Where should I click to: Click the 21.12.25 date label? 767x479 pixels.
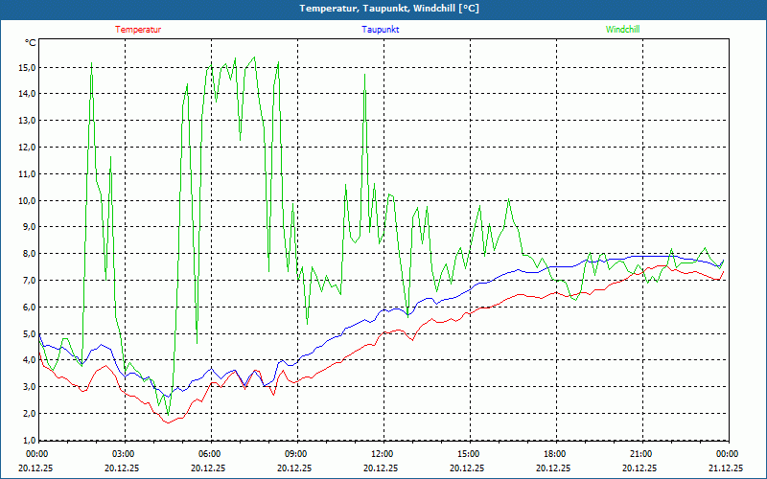click(x=726, y=468)
